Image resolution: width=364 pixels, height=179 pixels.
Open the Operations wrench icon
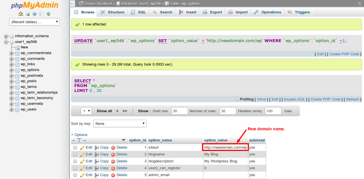point(256,12)
